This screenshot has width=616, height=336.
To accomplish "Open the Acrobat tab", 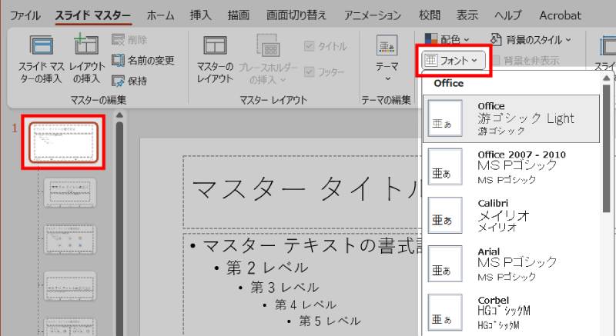I will tap(560, 15).
